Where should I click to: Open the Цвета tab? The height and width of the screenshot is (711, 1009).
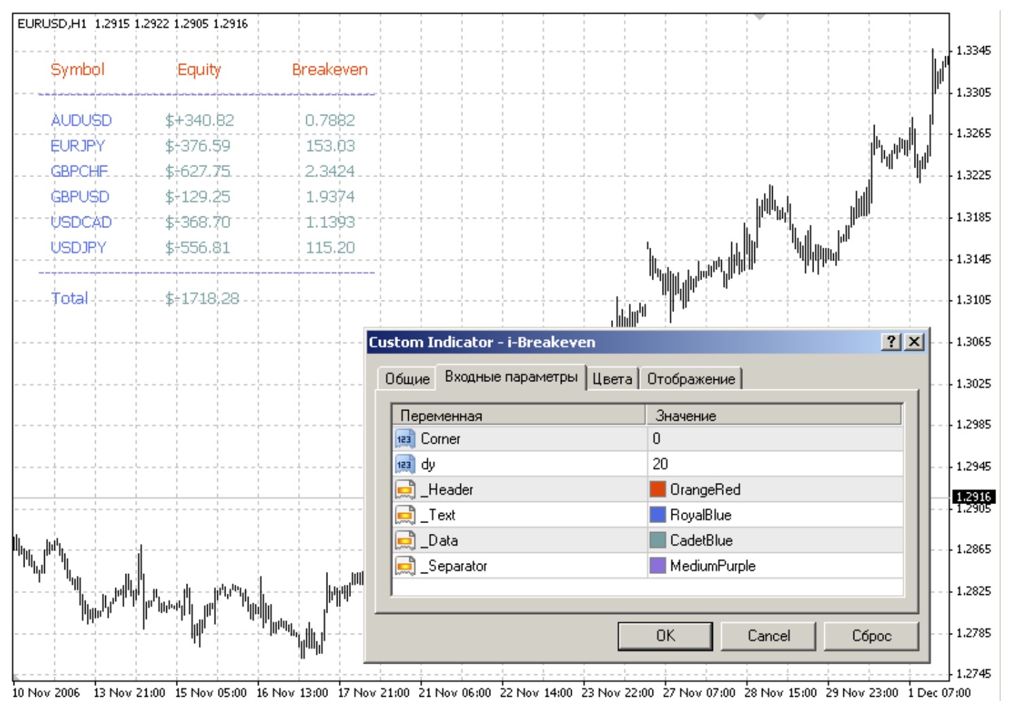pyautogui.click(x=612, y=379)
